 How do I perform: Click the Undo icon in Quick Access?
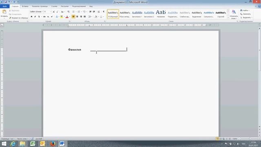9,2
